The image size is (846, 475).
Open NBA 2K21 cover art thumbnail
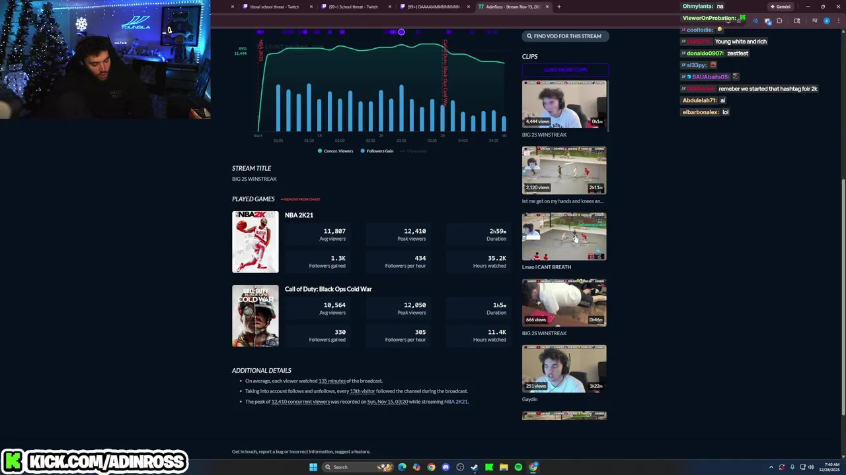[x=255, y=242]
